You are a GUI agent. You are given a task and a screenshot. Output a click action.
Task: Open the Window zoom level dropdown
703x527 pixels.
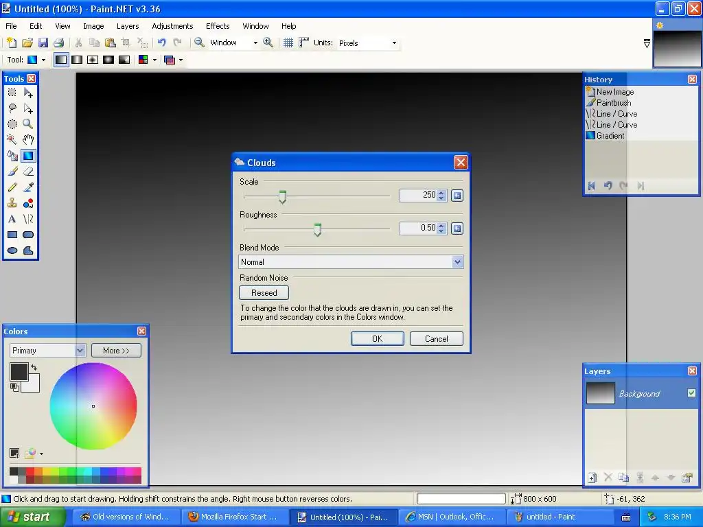pos(255,43)
